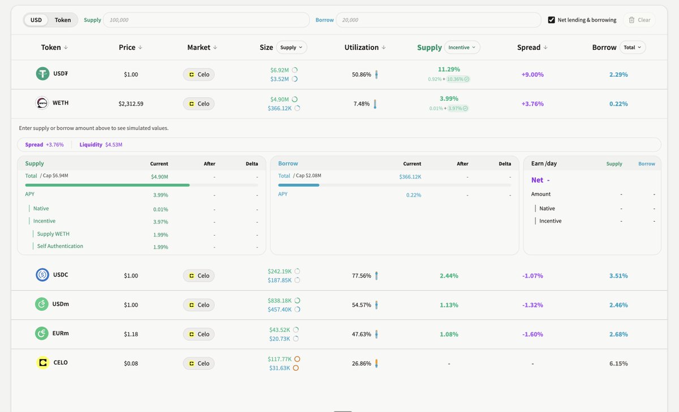The width and height of the screenshot is (679, 412).
Task: Click the blue Borrow cap progress bar
Action: tap(394, 185)
